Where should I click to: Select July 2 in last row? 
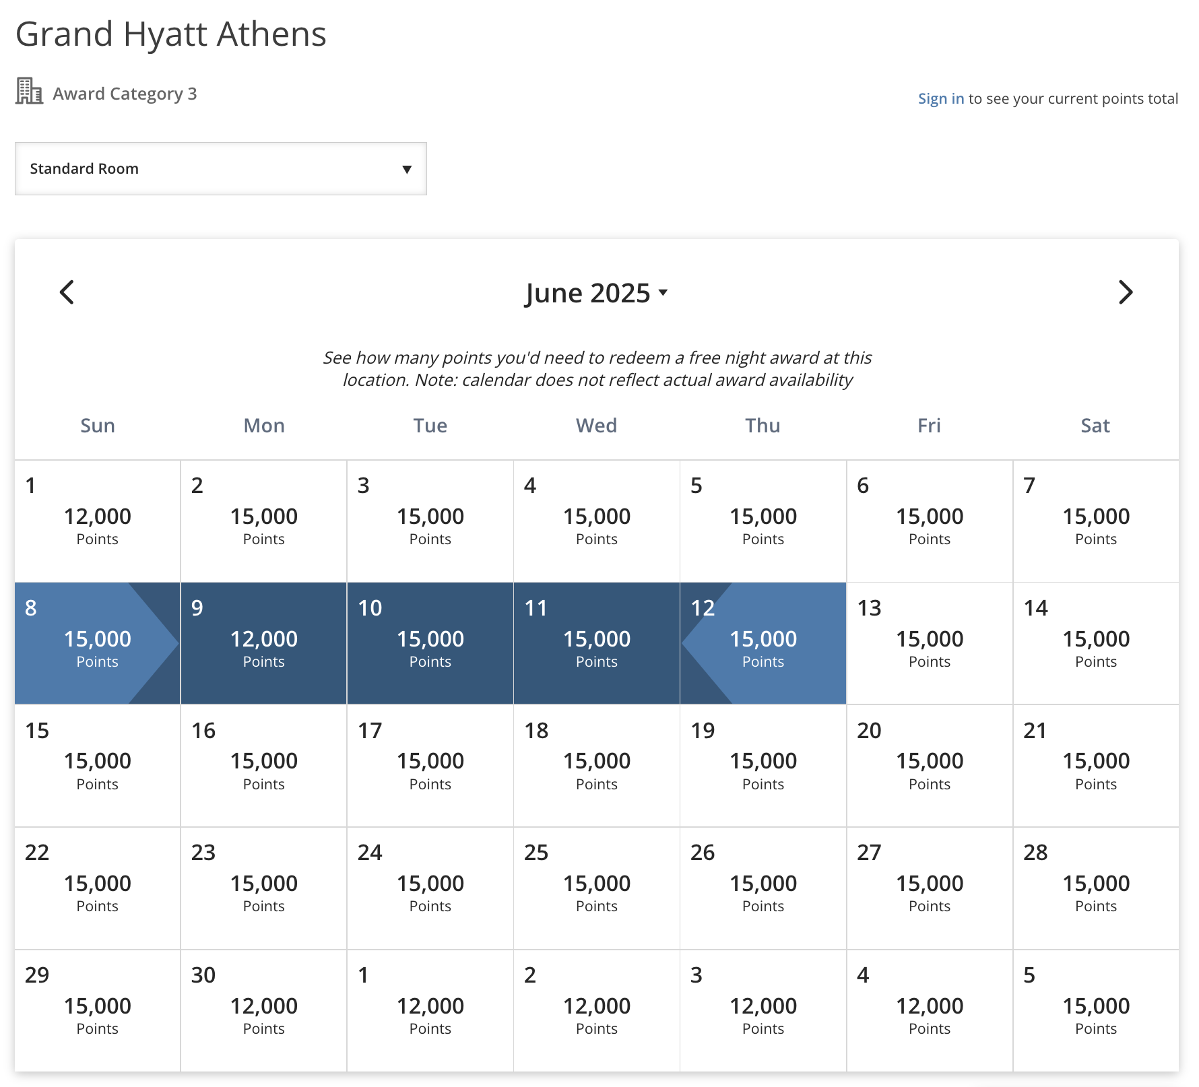click(597, 1011)
